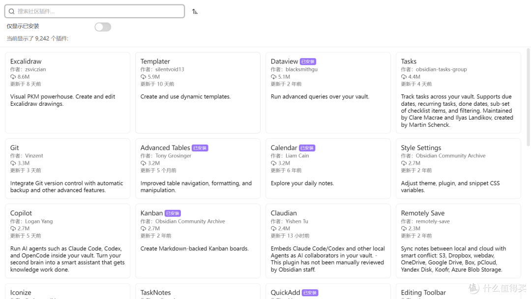Open the Dataview plugin title

click(284, 61)
